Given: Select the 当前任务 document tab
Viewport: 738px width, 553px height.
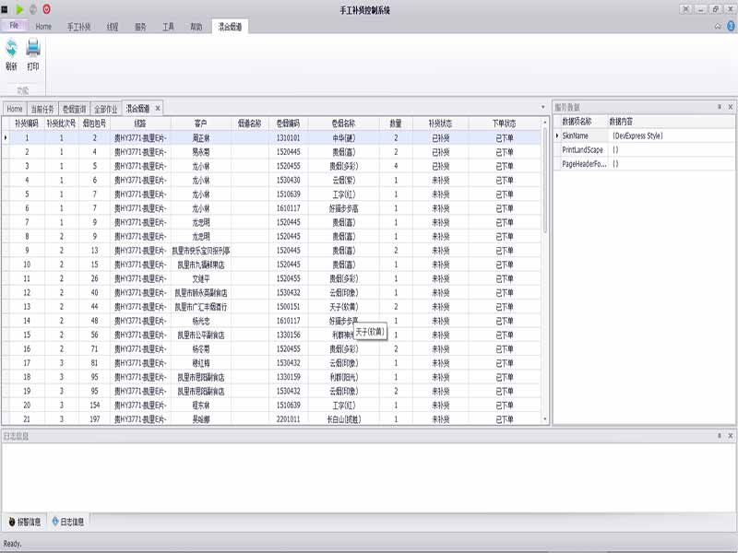Looking at the screenshot, I should pyautogui.click(x=43, y=108).
